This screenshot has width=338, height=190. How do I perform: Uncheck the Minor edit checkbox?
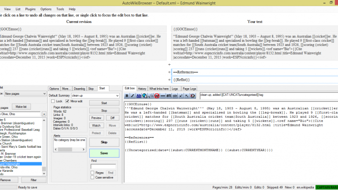(67, 101)
